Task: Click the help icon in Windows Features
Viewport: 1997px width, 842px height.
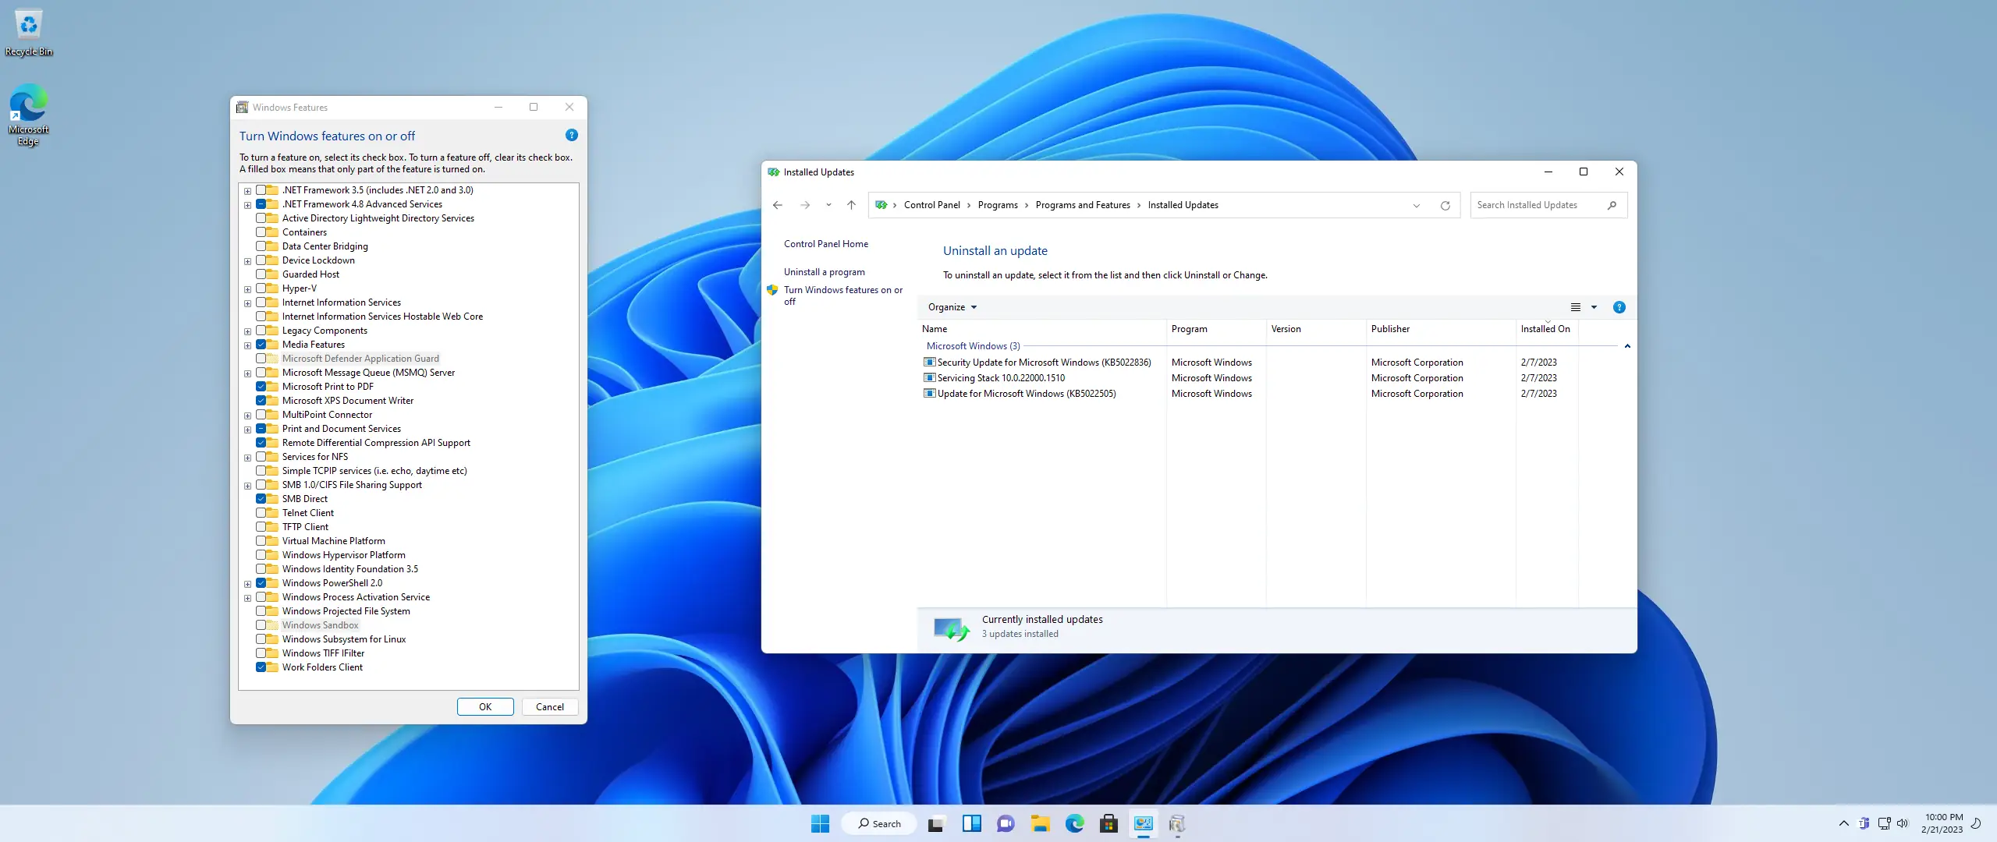Action: point(571,135)
